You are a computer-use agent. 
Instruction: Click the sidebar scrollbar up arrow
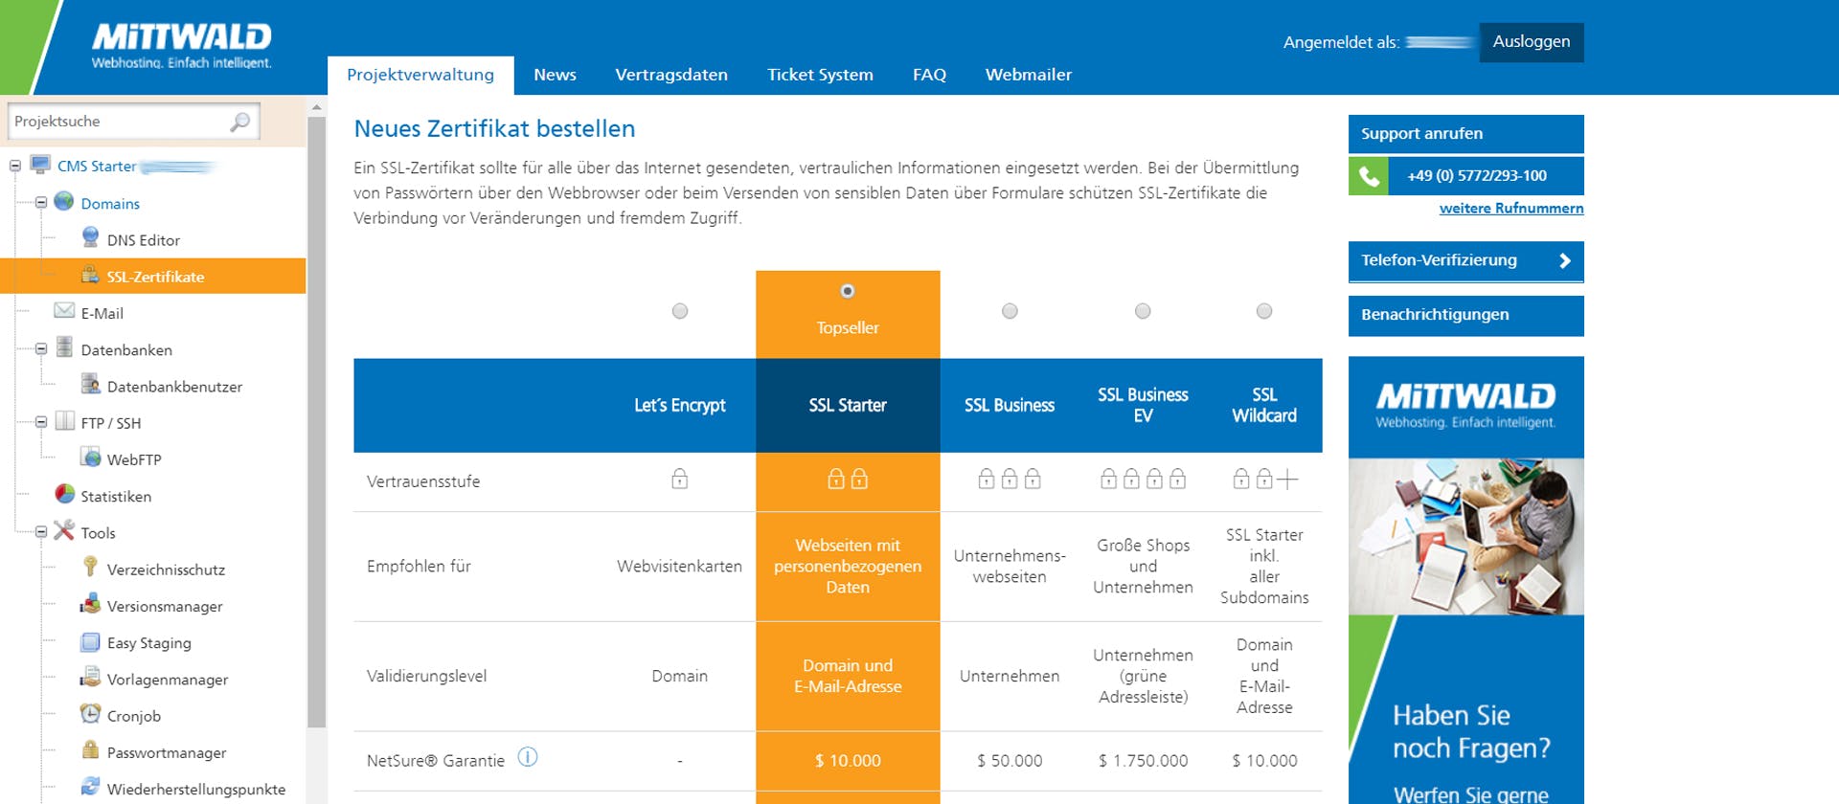pyautogui.click(x=317, y=107)
